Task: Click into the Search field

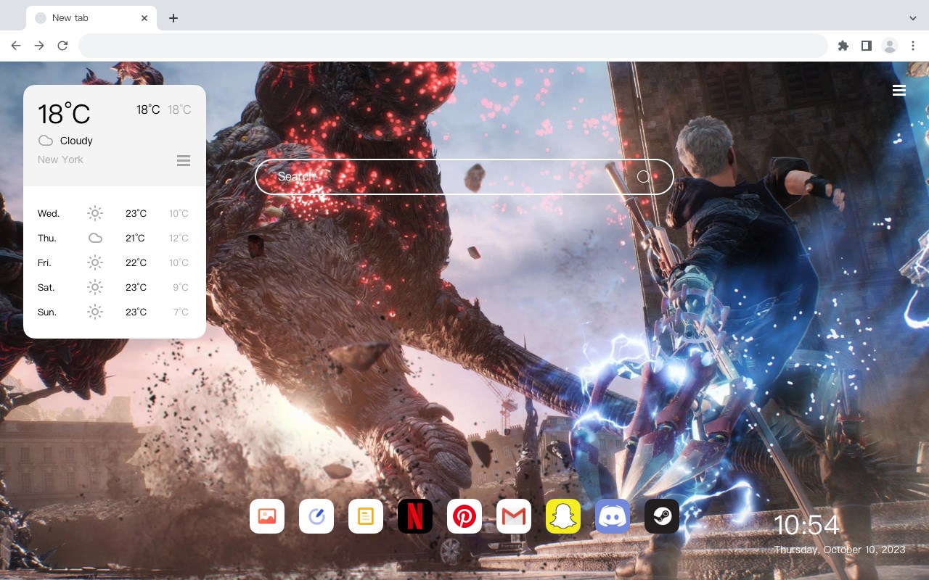Action: (464, 177)
